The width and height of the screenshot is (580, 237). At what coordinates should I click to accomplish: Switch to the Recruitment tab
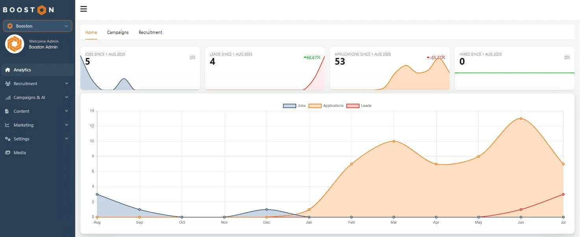point(150,32)
